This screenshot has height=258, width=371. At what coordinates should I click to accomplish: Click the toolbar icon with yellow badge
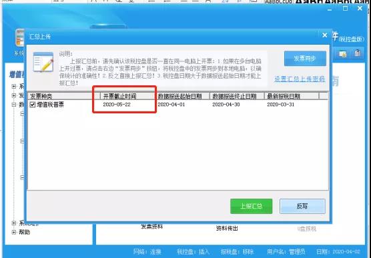click(342, 54)
